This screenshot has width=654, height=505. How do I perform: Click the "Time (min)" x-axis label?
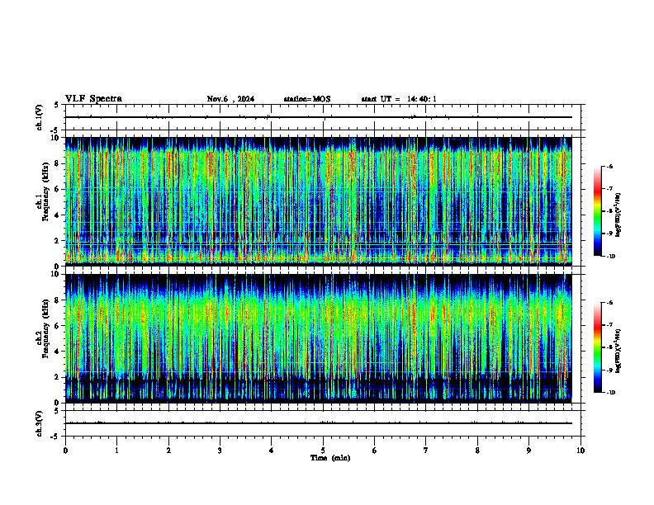[330, 458]
